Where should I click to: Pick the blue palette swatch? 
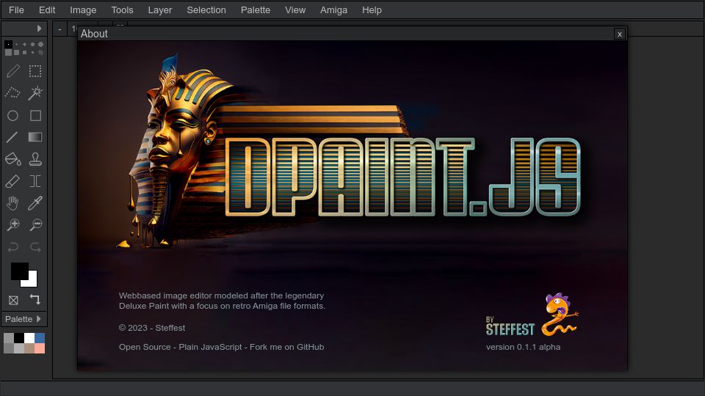(40, 338)
